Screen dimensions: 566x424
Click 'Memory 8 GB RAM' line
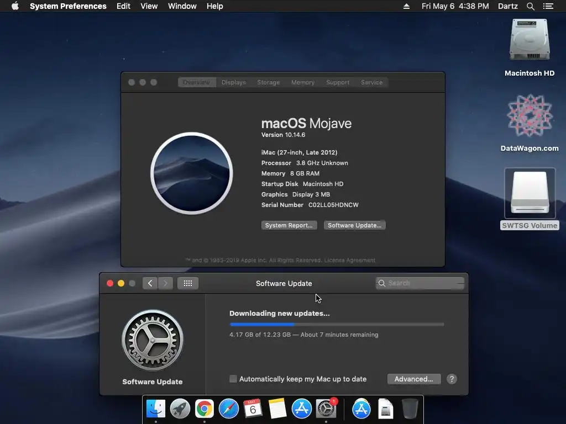[290, 173]
